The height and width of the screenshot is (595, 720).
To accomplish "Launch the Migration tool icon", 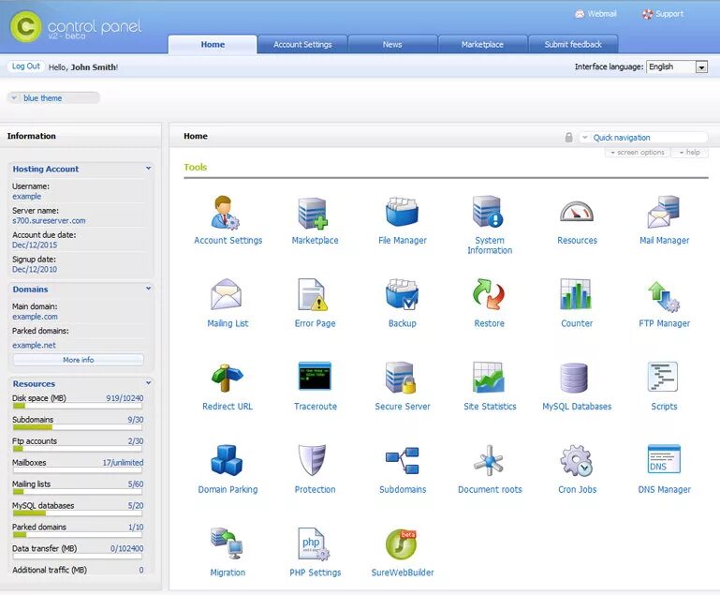I will point(227,543).
